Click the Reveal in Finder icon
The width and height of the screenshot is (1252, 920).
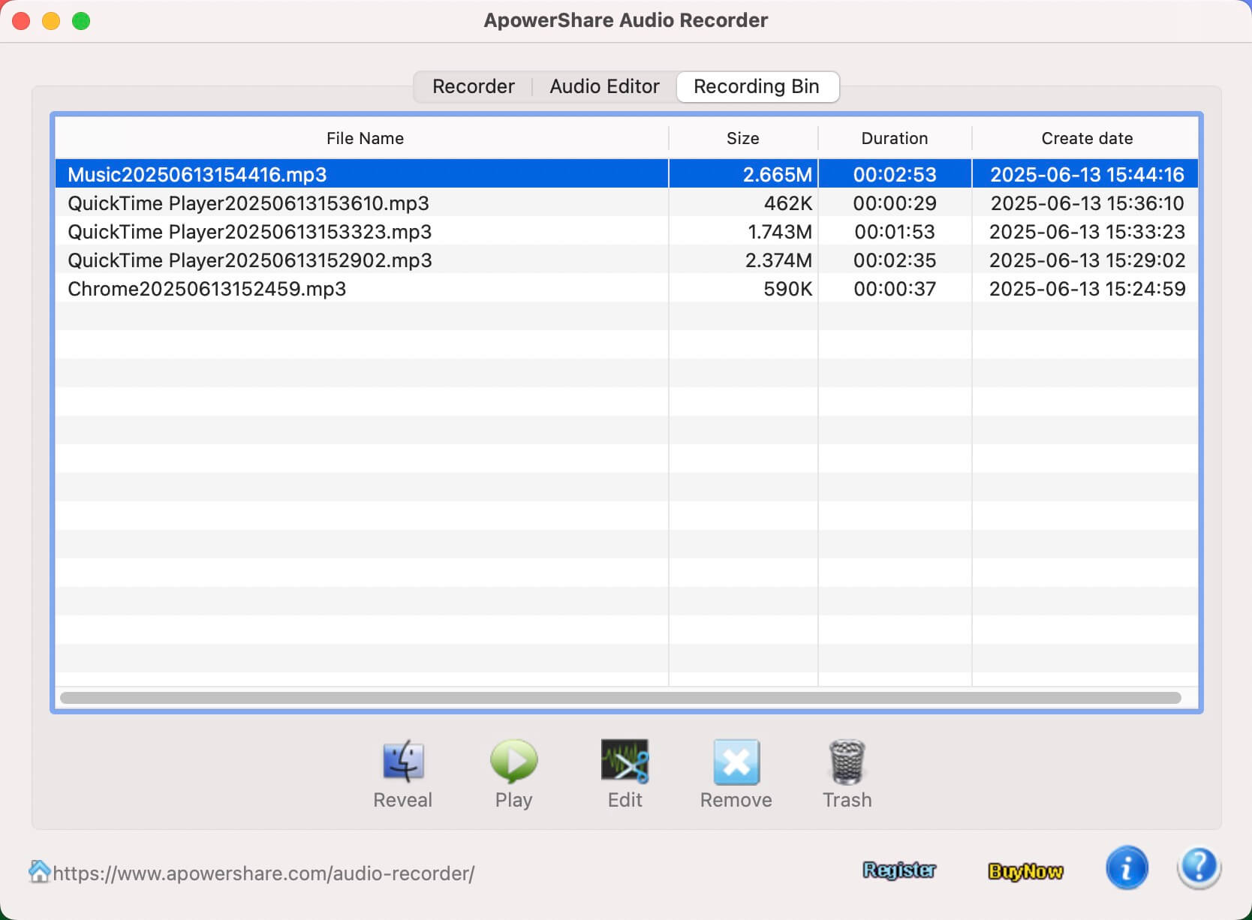(x=403, y=762)
